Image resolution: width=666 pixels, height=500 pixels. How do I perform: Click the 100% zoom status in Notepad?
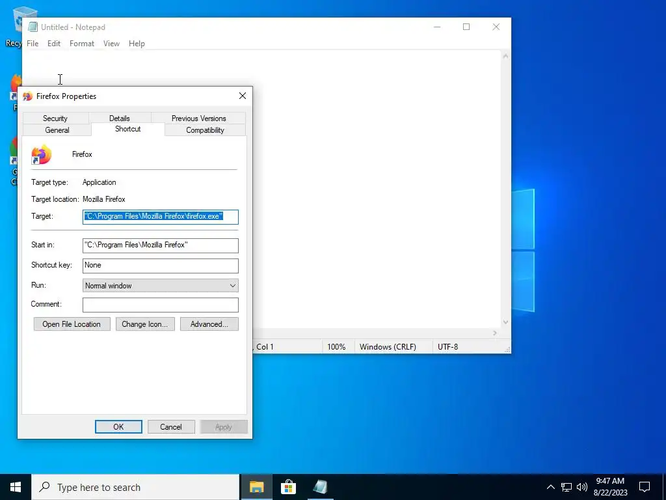(x=336, y=347)
